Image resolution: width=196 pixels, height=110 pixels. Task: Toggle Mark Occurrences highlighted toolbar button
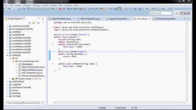[x=119, y=9]
